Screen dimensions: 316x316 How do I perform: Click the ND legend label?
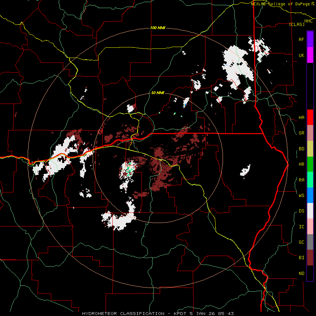pos(301,274)
